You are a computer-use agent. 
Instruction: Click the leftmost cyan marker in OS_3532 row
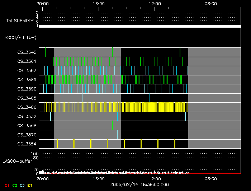pos(51,116)
